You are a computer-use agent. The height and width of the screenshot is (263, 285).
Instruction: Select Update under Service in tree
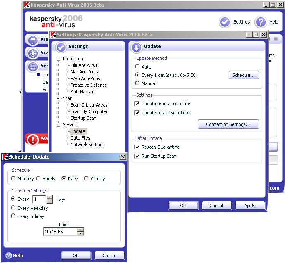(78, 131)
